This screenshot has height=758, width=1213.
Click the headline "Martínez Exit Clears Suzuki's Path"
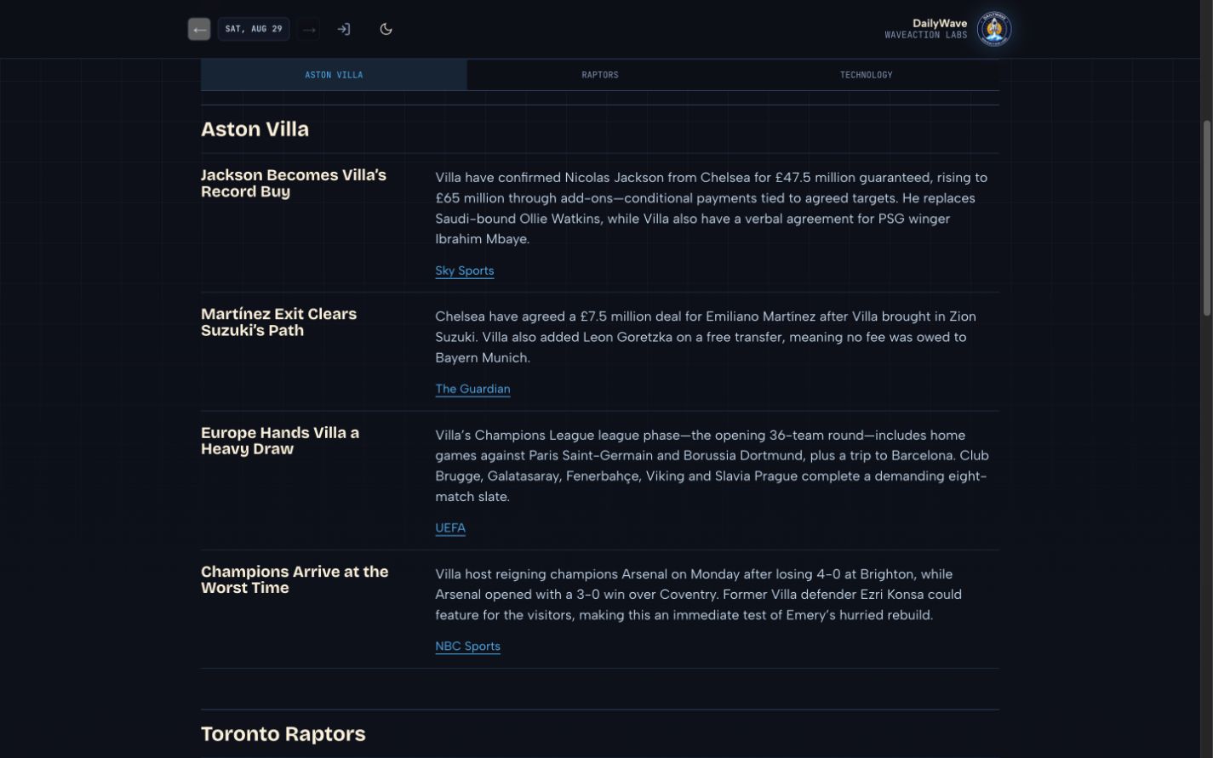(x=278, y=322)
